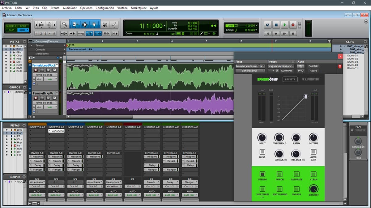Adjust the HEAT Saturación knob

click(x=358, y=141)
